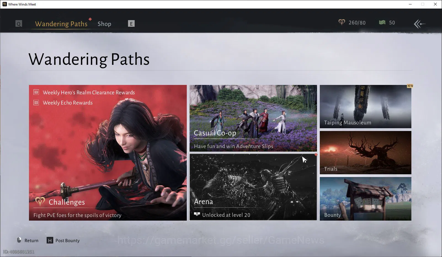Click the E key prompt icon
The height and width of the screenshot is (257, 442).
coord(131,24)
